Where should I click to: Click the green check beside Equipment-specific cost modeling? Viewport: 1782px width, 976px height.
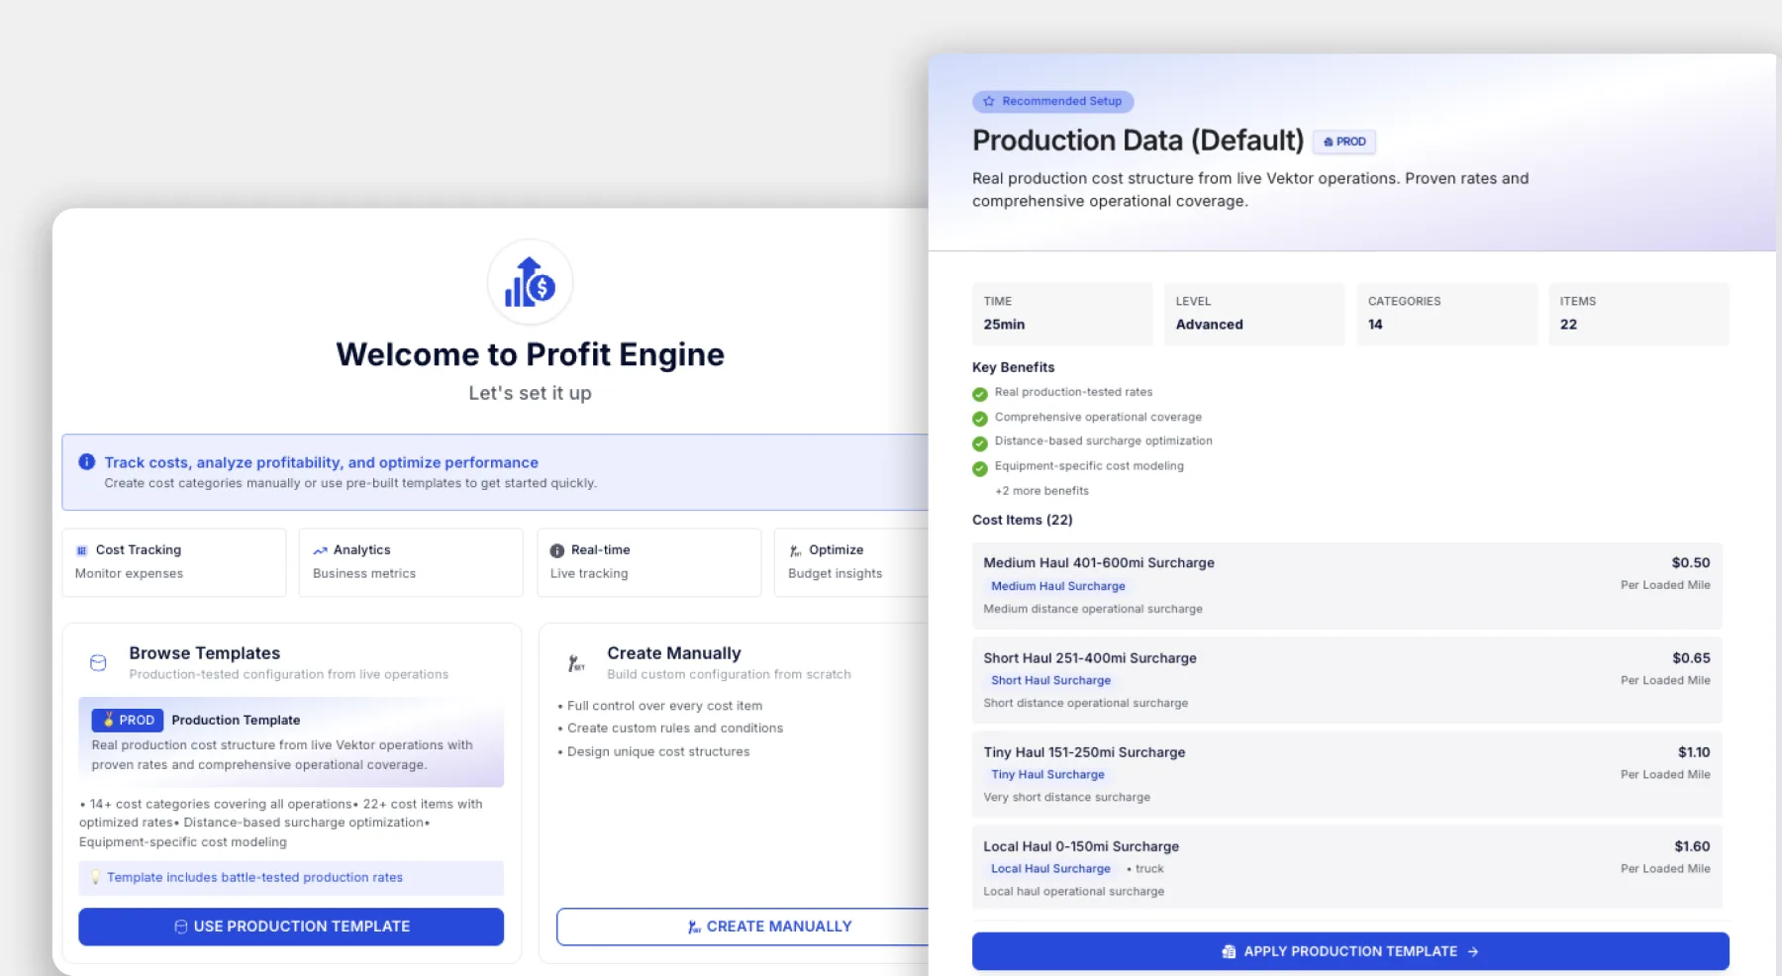(x=980, y=468)
